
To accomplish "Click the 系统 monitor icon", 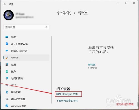I will (7, 37).
